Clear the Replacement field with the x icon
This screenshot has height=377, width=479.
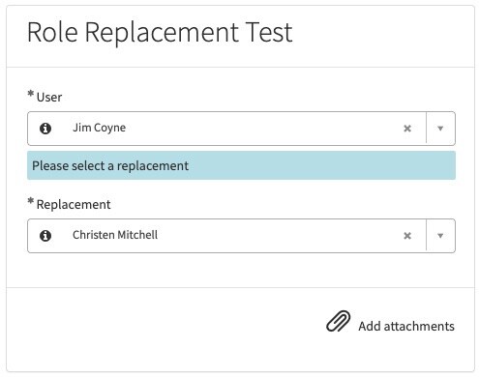407,236
